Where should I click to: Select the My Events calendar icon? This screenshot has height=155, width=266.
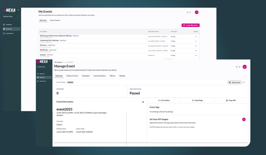pyautogui.click(x=38, y=77)
